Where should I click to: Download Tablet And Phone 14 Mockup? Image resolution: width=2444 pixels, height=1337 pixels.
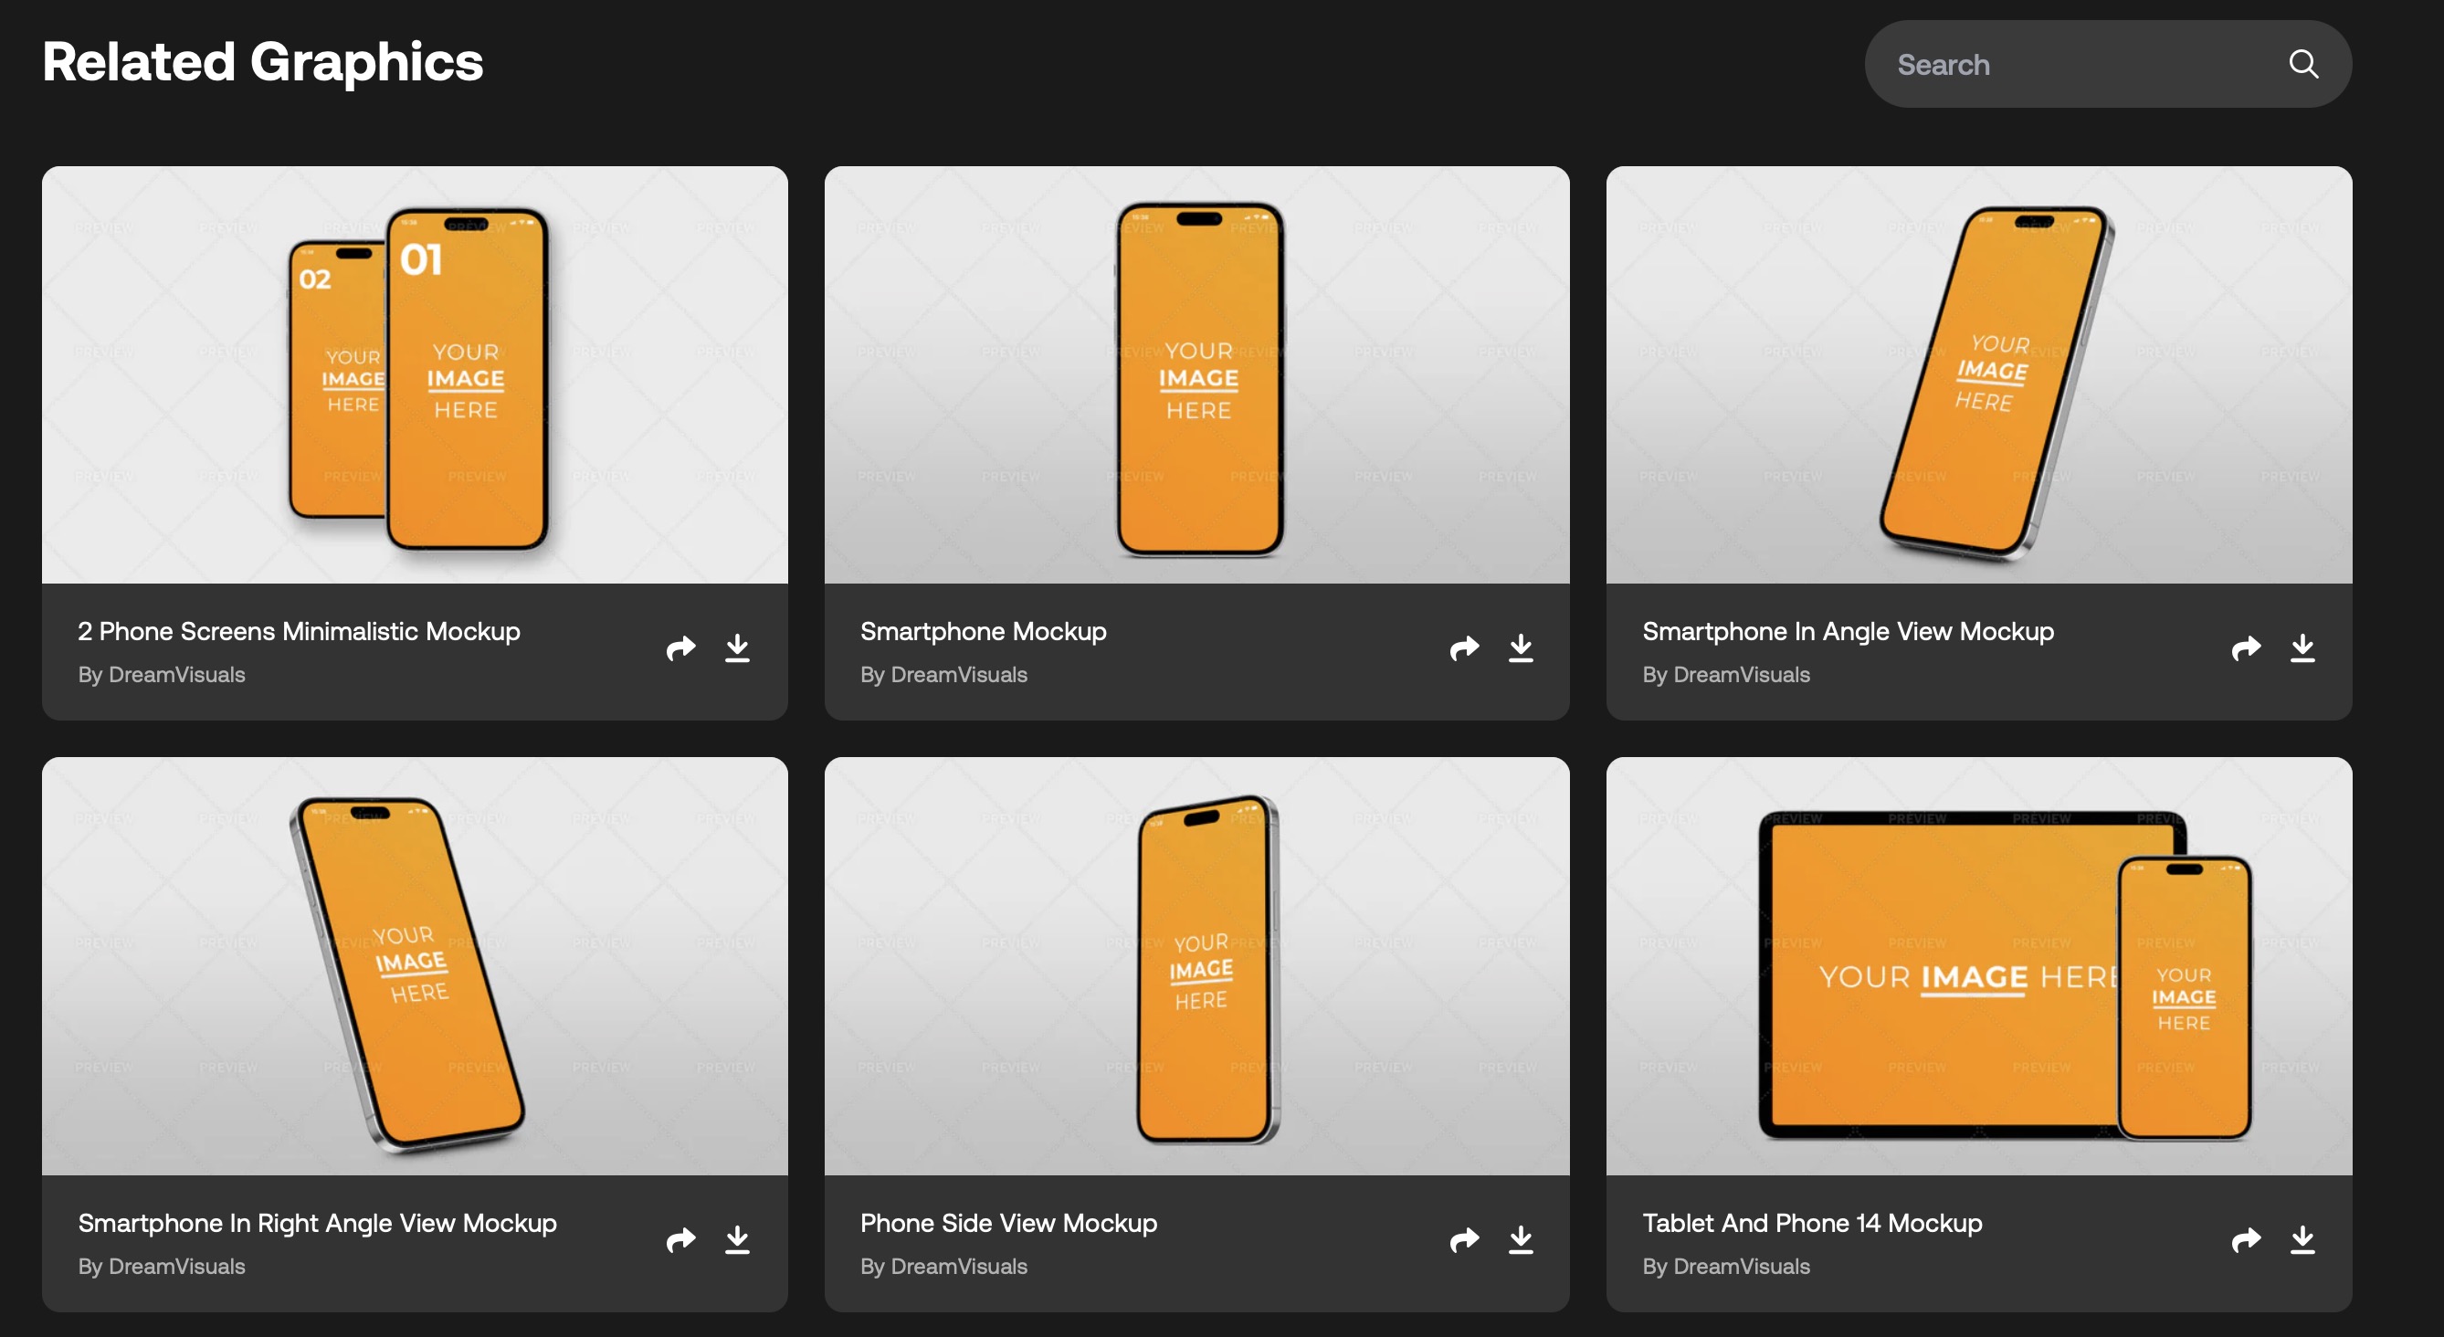click(2302, 1239)
